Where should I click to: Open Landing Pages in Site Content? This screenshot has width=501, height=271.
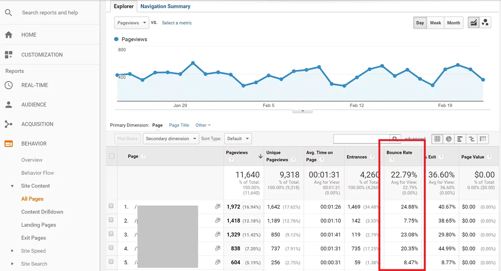[38, 225]
